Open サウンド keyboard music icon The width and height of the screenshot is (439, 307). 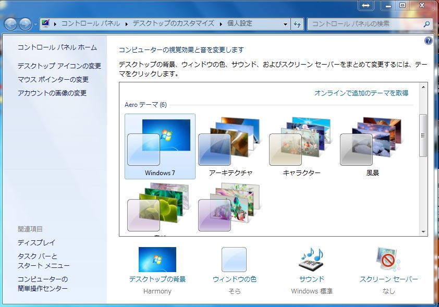[312, 260]
